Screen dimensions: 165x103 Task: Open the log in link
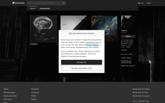pos(149,3)
